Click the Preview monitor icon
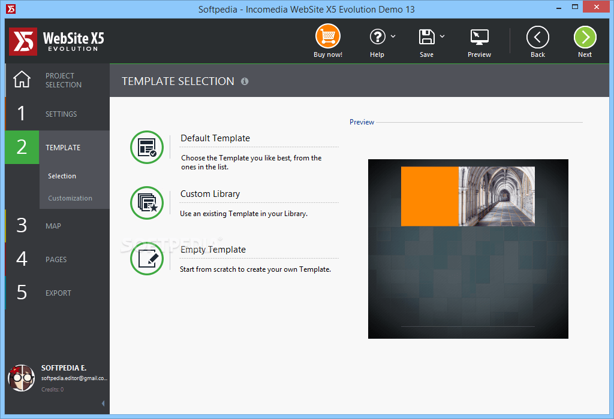This screenshot has width=614, height=419. (x=479, y=36)
